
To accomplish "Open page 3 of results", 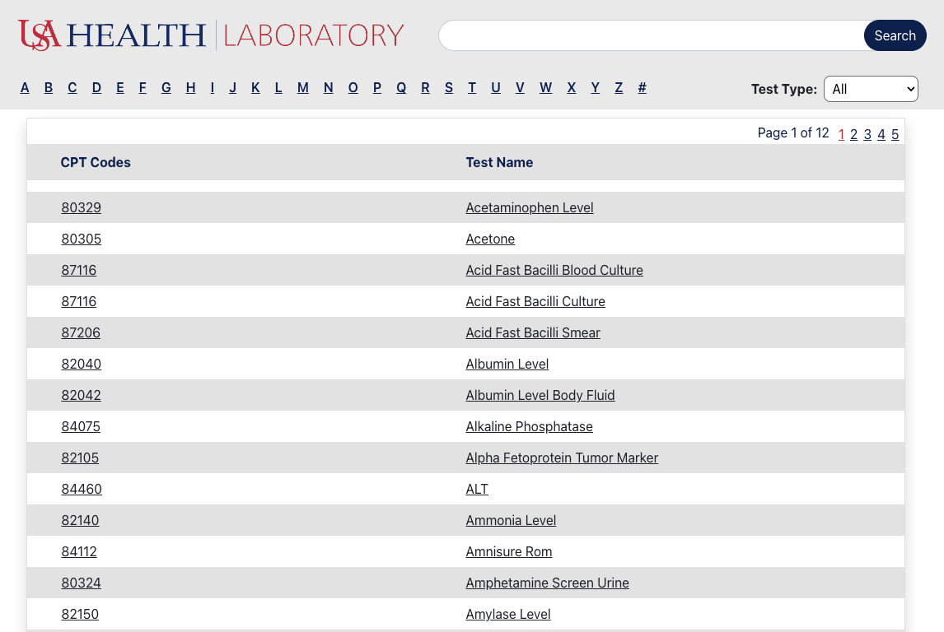I will (x=867, y=134).
